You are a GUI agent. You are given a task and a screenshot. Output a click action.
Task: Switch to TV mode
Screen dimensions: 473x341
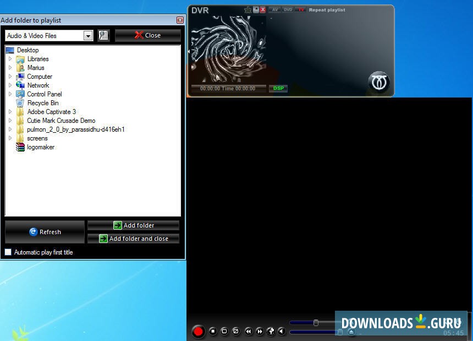pos(300,10)
